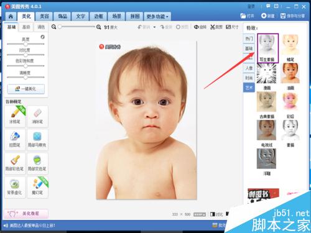Click the speaker announcement icon in status bar

point(6,226)
